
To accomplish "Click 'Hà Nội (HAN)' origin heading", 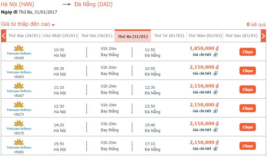I will (x=17, y=4).
